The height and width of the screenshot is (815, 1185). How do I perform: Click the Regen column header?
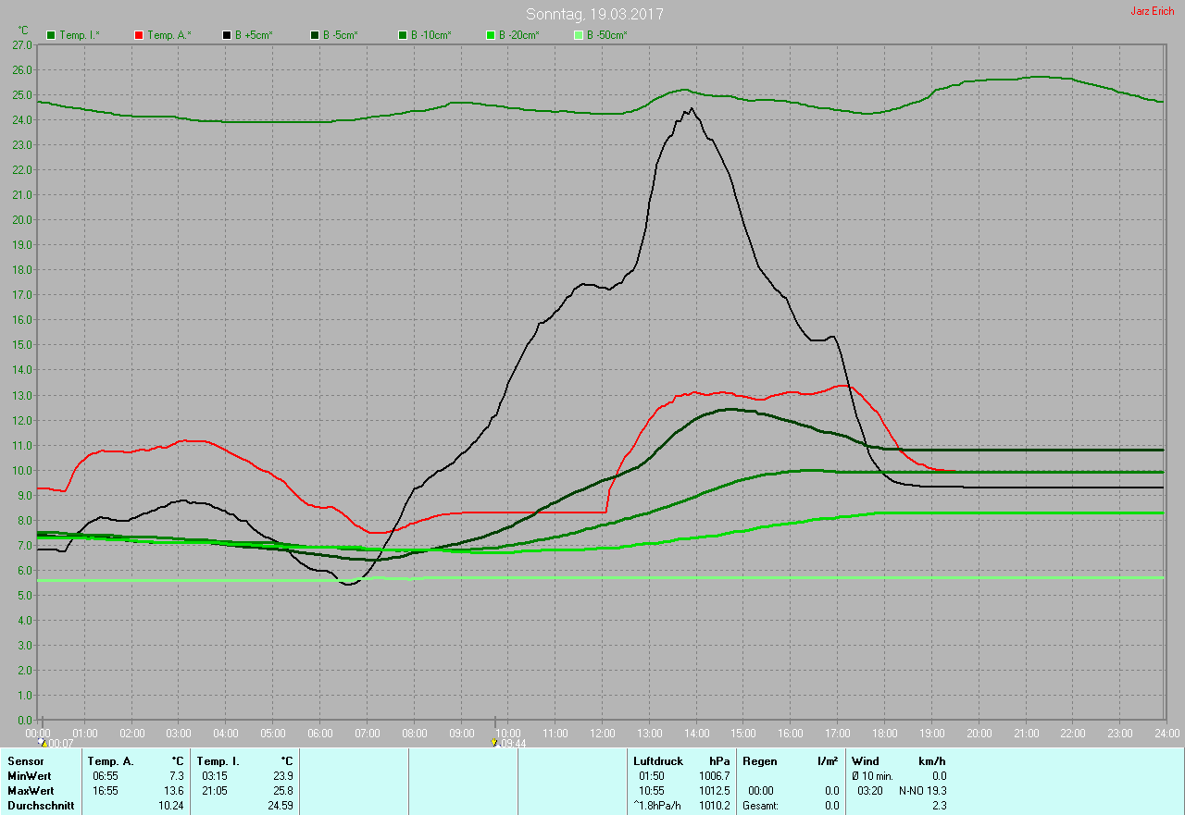pyautogui.click(x=760, y=761)
